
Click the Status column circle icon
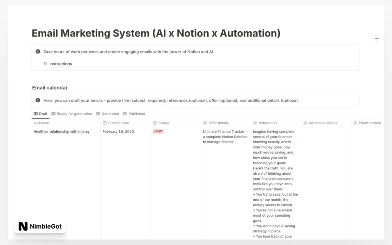pos(155,123)
